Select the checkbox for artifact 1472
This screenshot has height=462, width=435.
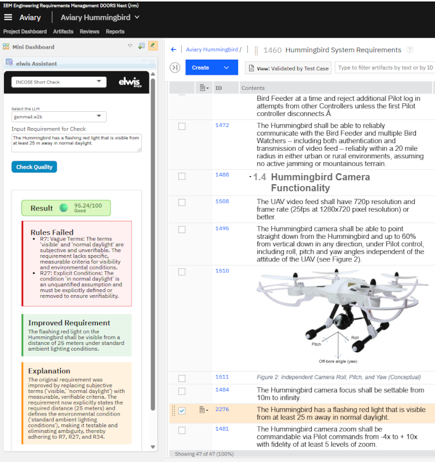coord(182,126)
